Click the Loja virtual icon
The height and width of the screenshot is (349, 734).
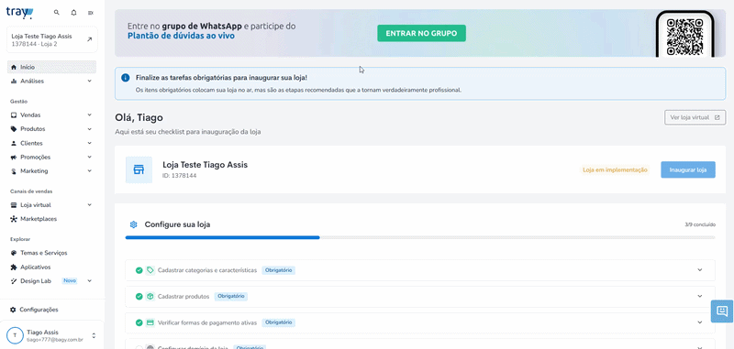[14, 205]
